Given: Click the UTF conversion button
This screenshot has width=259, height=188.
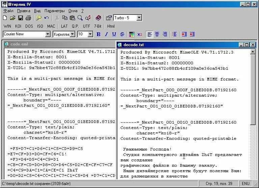Looking at the screenshot, I should click(x=86, y=26).
